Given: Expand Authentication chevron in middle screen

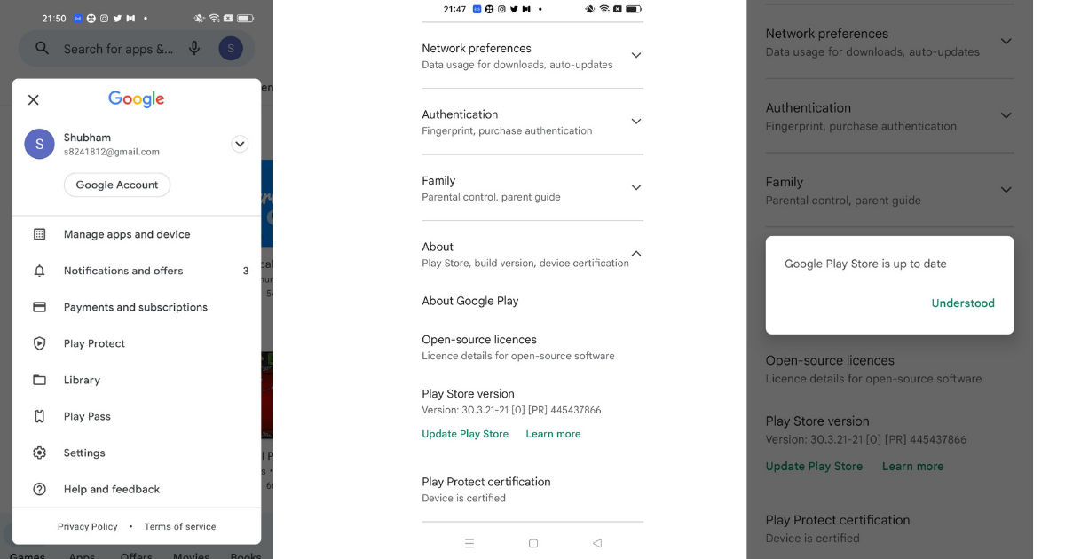Looking at the screenshot, I should (x=635, y=122).
